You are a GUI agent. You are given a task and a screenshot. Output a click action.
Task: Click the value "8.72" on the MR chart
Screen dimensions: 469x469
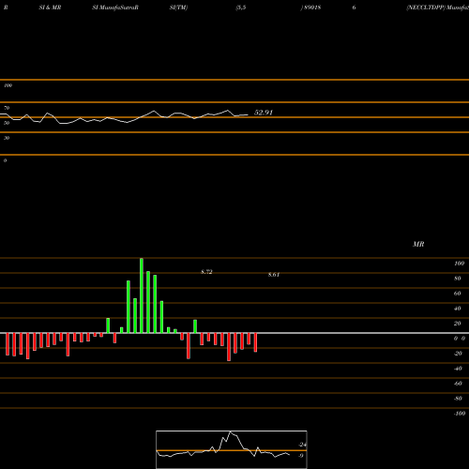[206, 272]
